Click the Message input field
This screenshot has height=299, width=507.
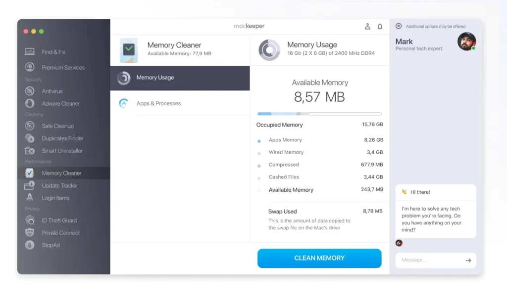(436, 260)
